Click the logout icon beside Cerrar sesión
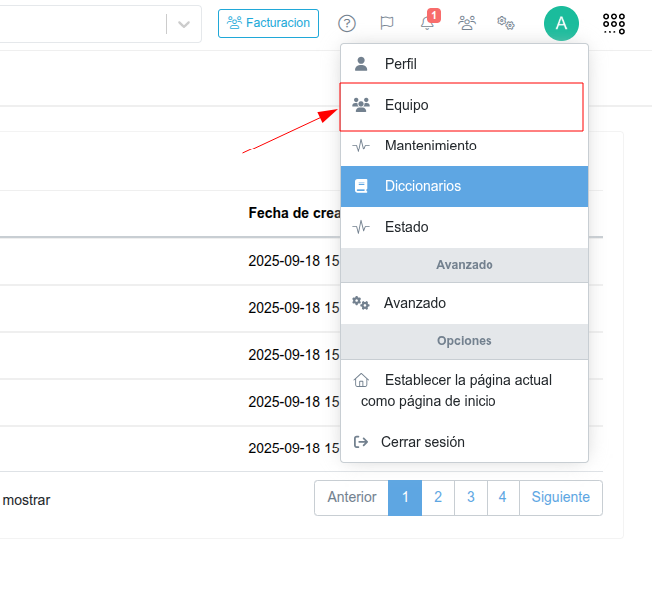Image resolution: width=652 pixels, height=597 pixels. (361, 442)
